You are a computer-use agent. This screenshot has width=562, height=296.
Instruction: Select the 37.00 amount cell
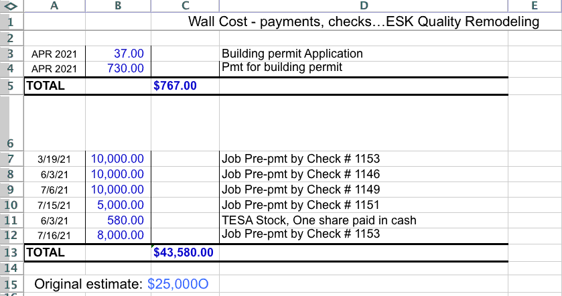click(119, 54)
